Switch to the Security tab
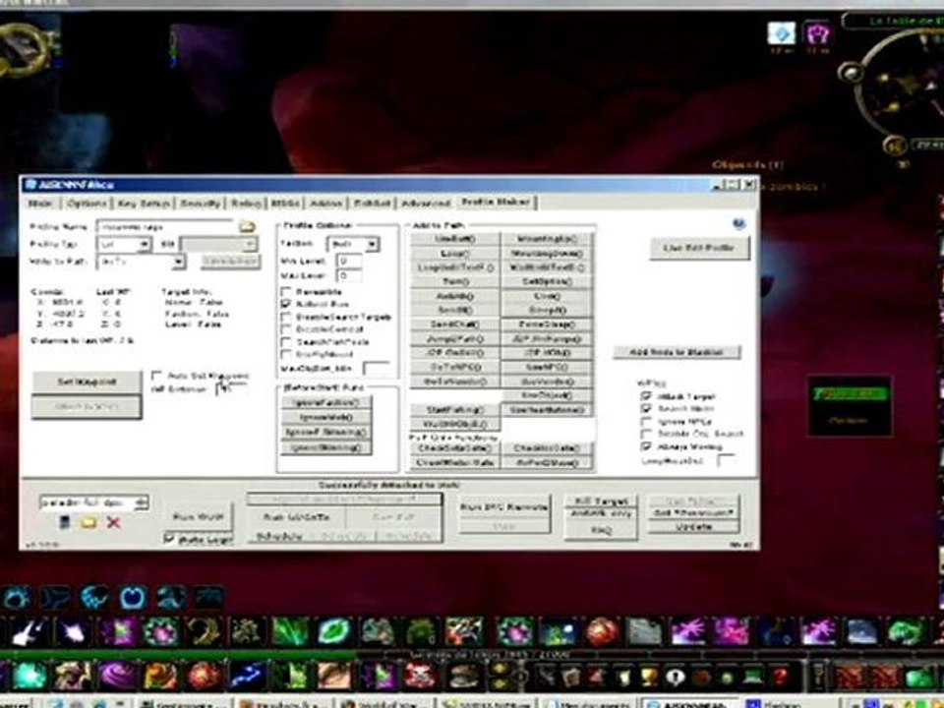 [201, 204]
